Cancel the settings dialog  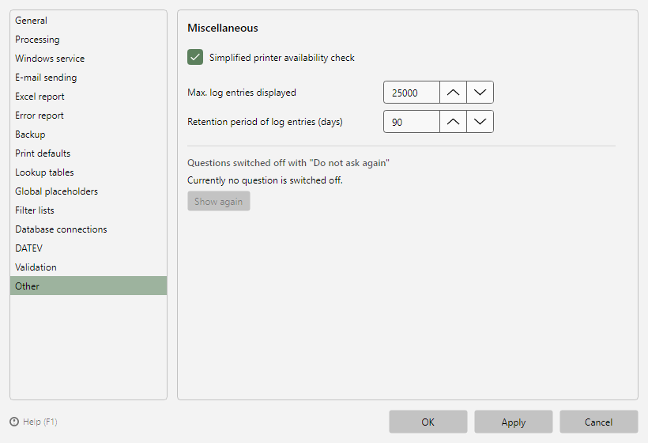pos(599,422)
